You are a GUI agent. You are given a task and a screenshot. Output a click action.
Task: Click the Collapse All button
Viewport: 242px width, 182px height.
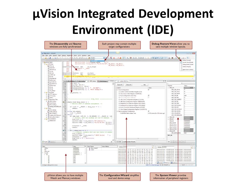click(x=129, y=85)
